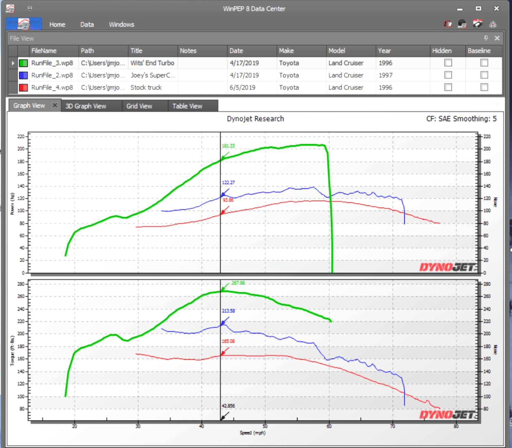
Task: Click the Dynojet module device icon at top right
Action: [x=478, y=24]
